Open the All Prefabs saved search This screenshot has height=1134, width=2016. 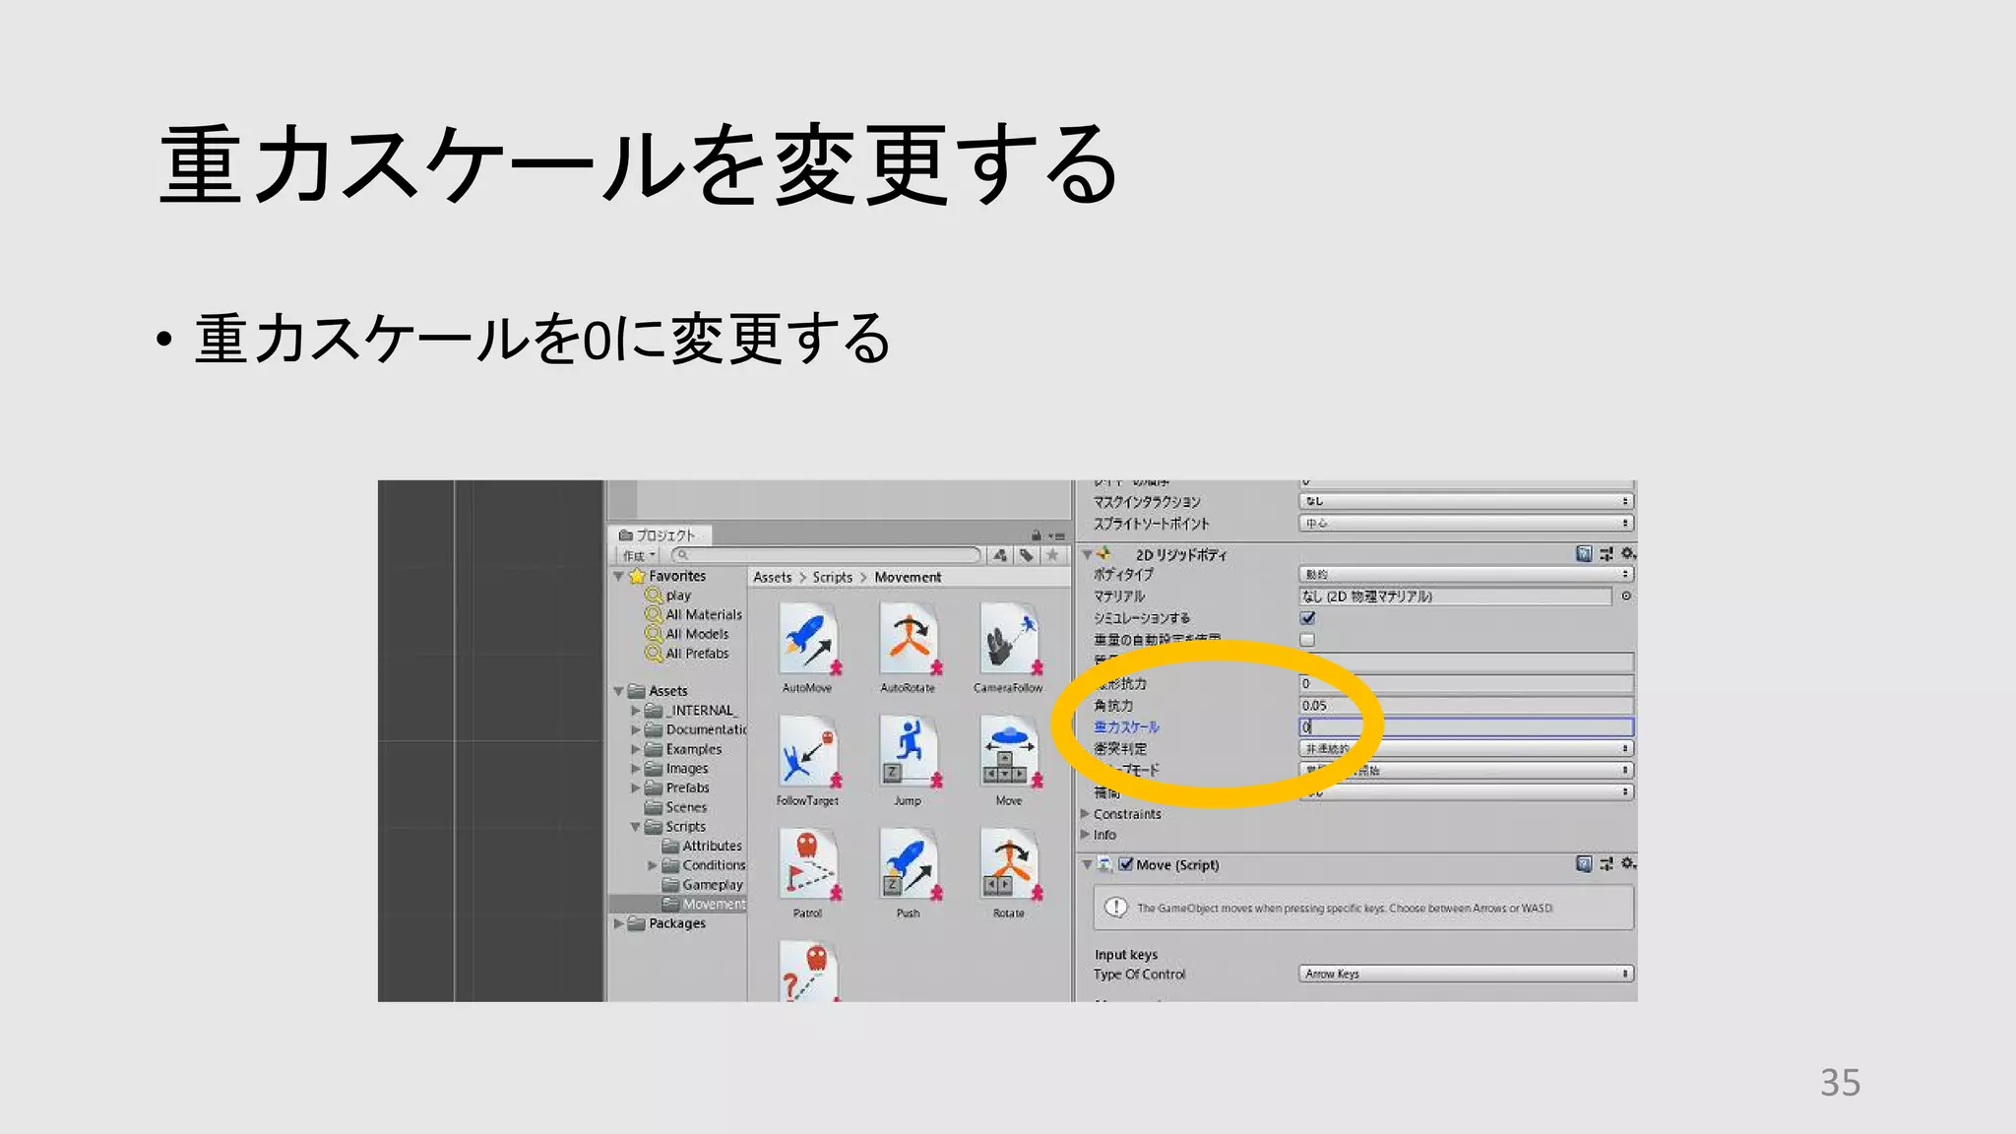(x=687, y=654)
